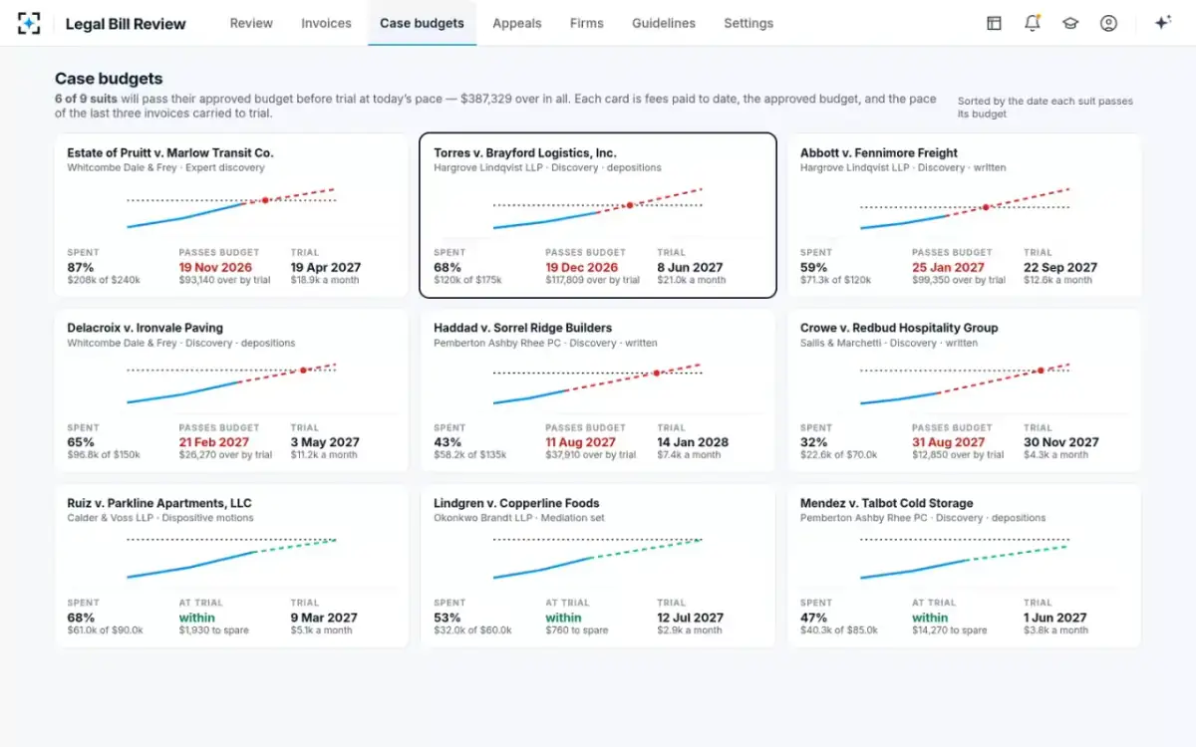1196x747 pixels.
Task: Click the Legal Bill Review logo icon
Action: coord(30,23)
